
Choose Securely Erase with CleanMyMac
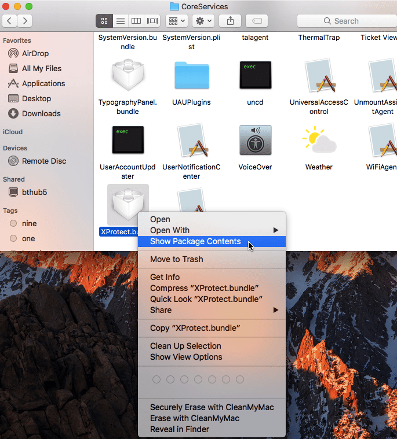tap(212, 407)
